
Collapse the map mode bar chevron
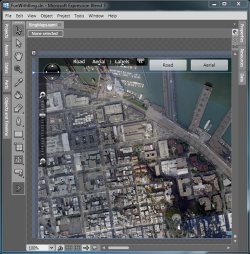(140, 61)
